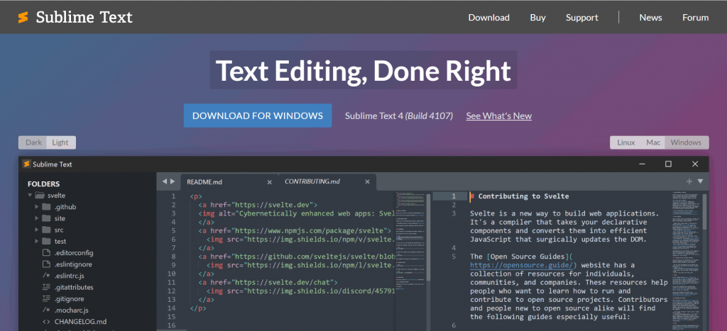The height and width of the screenshot is (331, 727).
Task: Click the src folder icon
Action: [x=46, y=230]
